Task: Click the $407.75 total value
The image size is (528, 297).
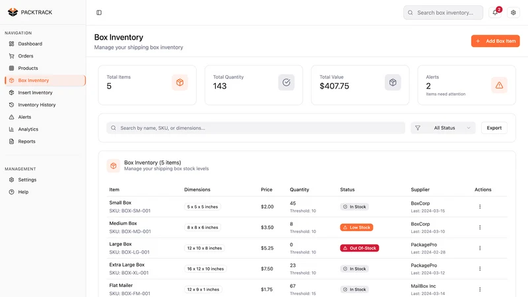Action: tap(334, 86)
